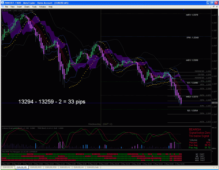
Task: Open the EURUSD,H4 chart tab
Action: pos(78,167)
